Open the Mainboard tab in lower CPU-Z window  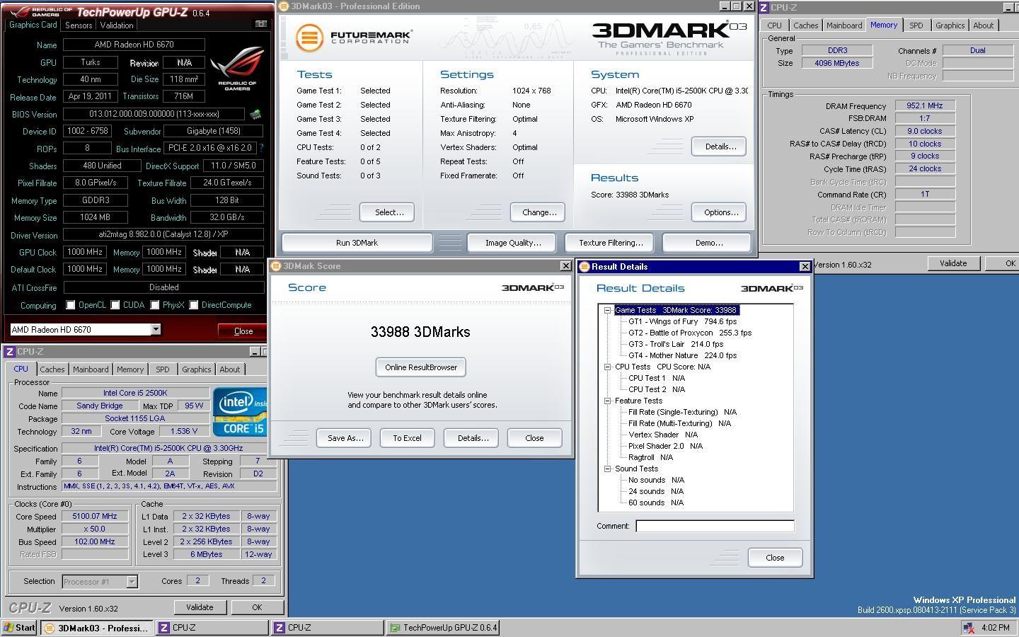tap(91, 369)
